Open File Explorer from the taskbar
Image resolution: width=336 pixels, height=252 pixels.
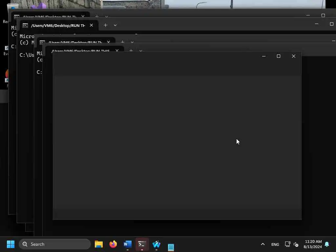tap(99, 244)
